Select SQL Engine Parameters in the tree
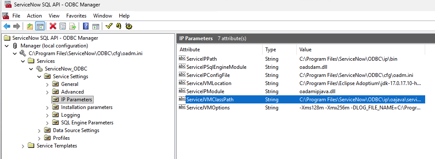The width and height of the screenshot is (435, 159). click(87, 123)
